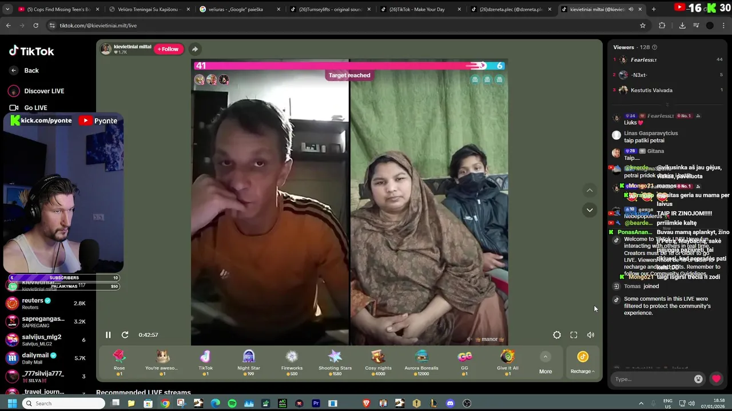This screenshot has width=732, height=411.
Task: Reload the live stream with circular arrow
Action: pos(125,335)
